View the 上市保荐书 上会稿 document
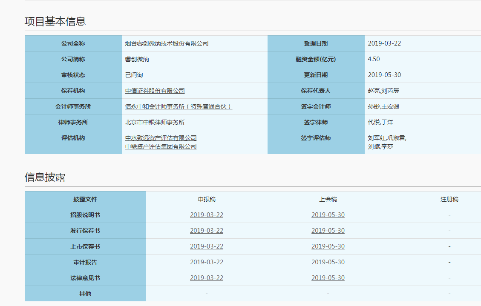This screenshot has width=481, height=306. pyautogui.click(x=328, y=246)
